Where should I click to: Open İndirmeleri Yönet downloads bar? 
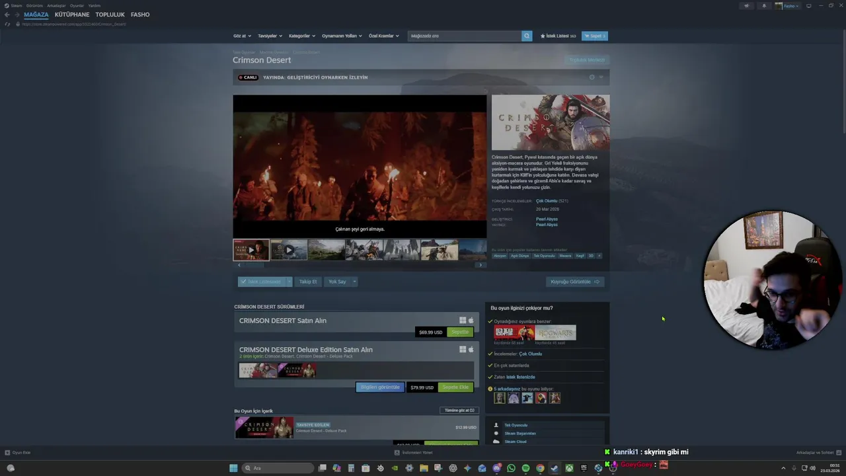(414, 453)
